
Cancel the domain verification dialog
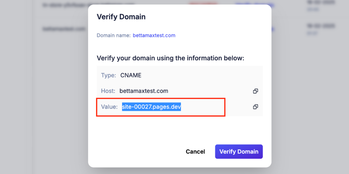pos(195,152)
